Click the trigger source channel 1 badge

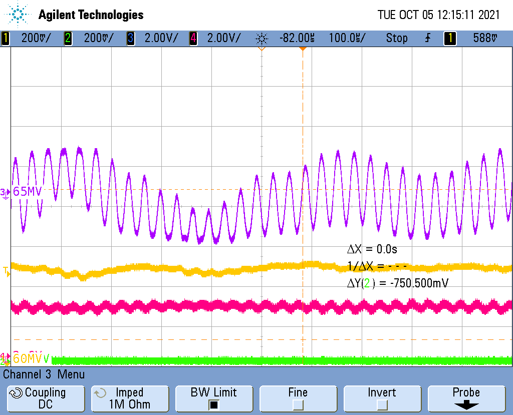pos(450,38)
